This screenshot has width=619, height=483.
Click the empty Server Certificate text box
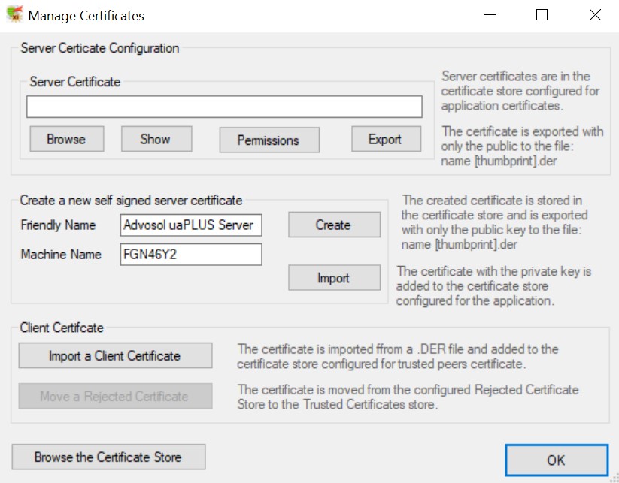[224, 107]
